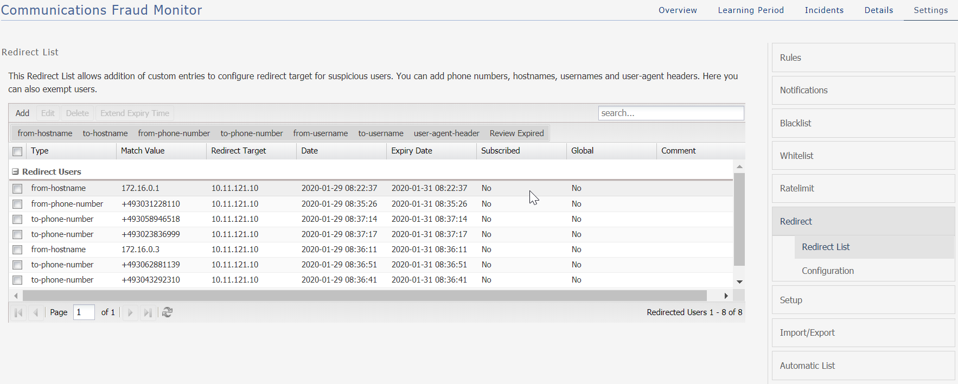The image size is (958, 384).
Task: Check the row with 172.16.0.1
Action: coord(17,188)
